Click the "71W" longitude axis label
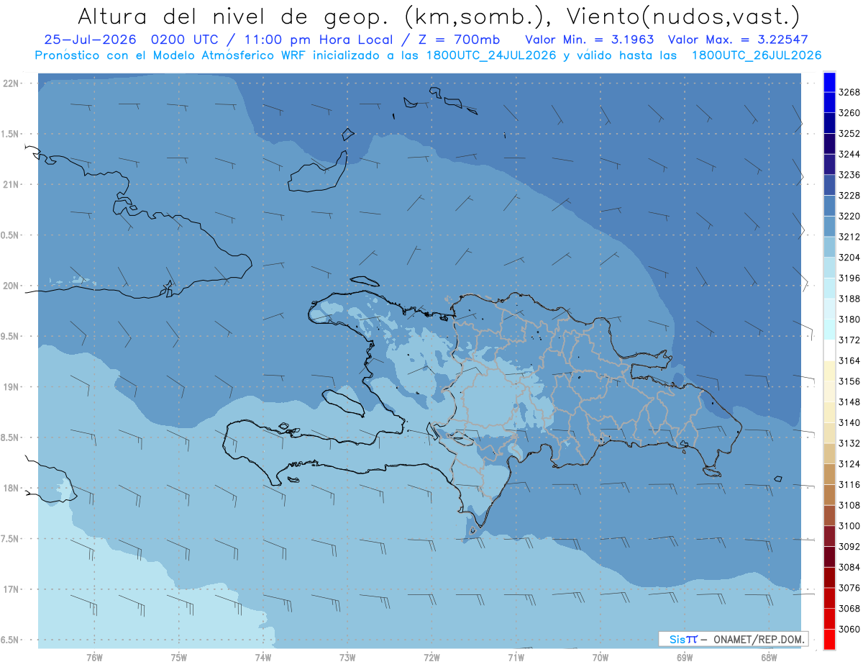This screenshot has width=863, height=667. 516,657
